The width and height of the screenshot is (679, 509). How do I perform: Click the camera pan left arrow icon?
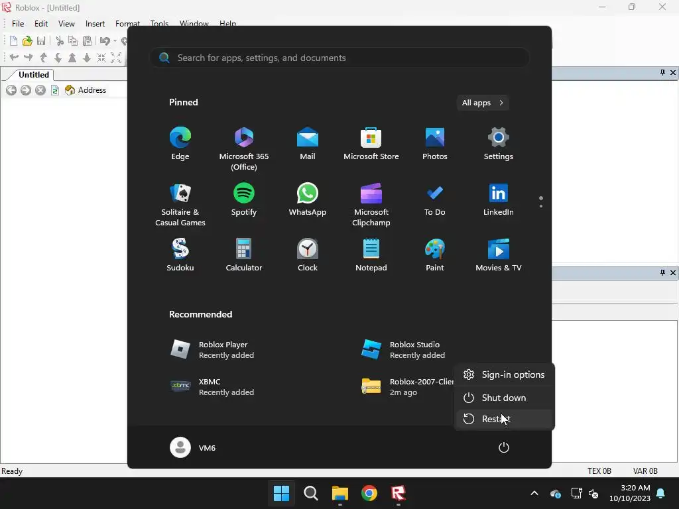coord(14,58)
